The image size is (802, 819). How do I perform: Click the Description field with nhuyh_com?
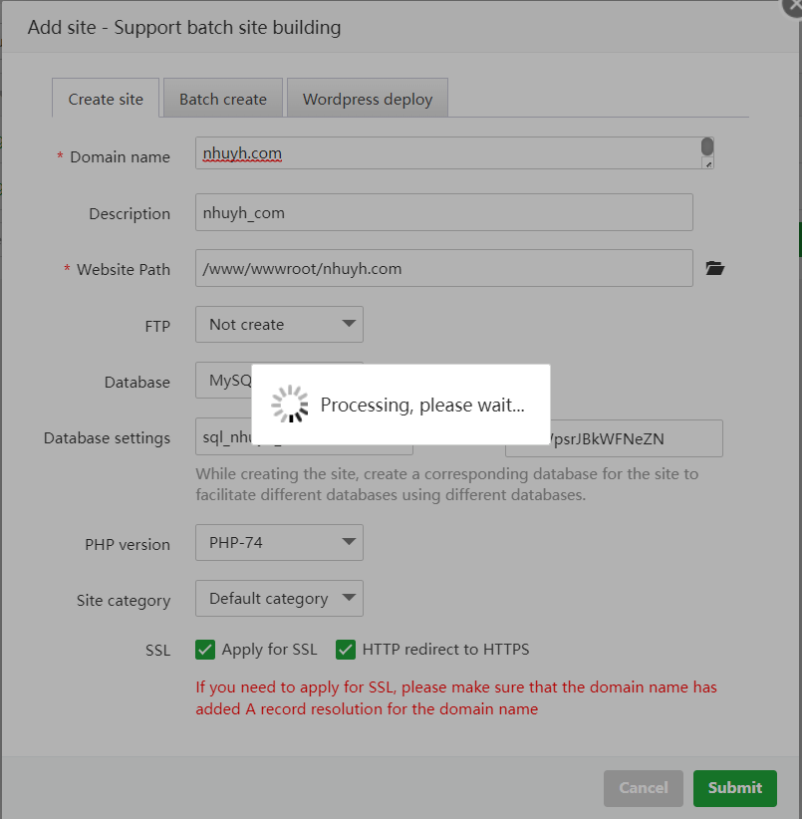pos(444,212)
